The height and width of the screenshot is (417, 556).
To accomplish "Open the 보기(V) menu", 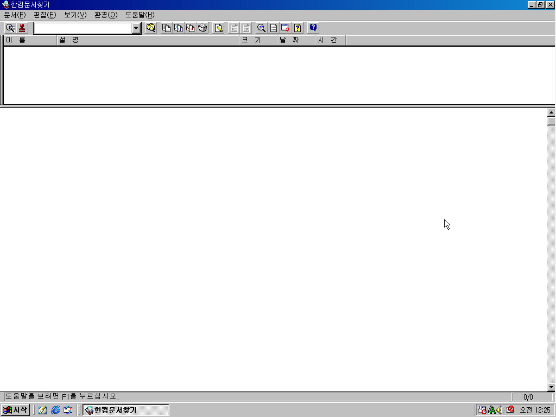I will [75, 15].
